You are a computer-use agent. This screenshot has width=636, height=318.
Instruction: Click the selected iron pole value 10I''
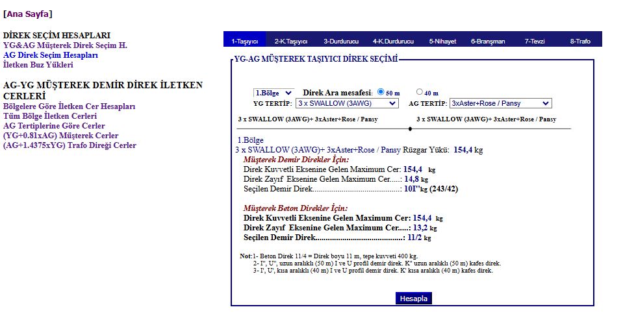(412, 189)
